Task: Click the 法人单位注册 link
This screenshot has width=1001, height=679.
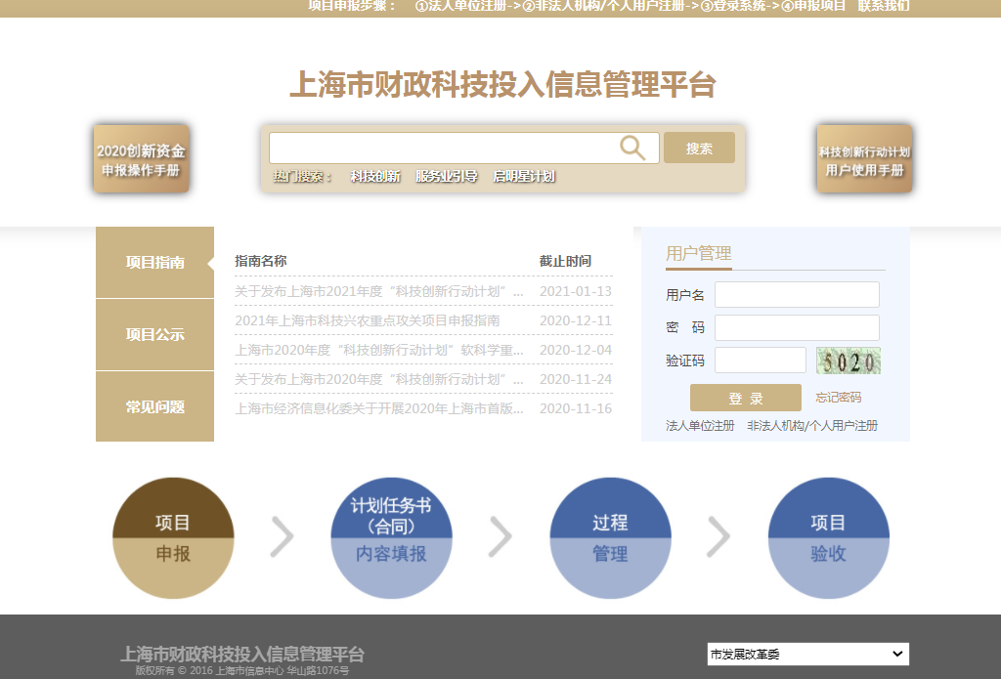Action: pos(698,426)
